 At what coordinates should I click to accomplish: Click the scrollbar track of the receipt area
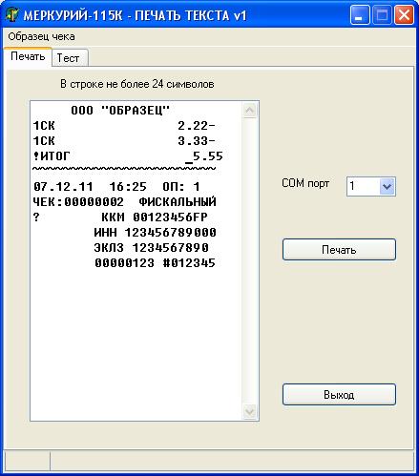(x=250, y=260)
